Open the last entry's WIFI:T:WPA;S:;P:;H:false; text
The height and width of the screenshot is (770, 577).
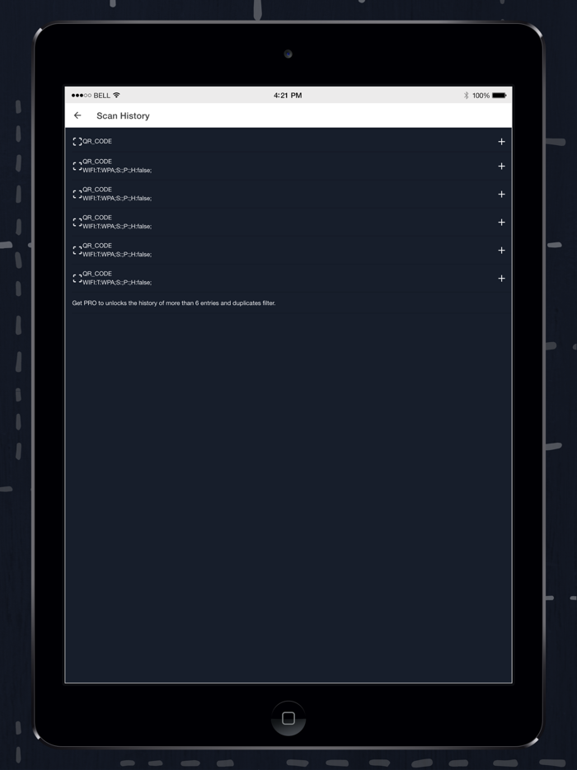pos(117,283)
